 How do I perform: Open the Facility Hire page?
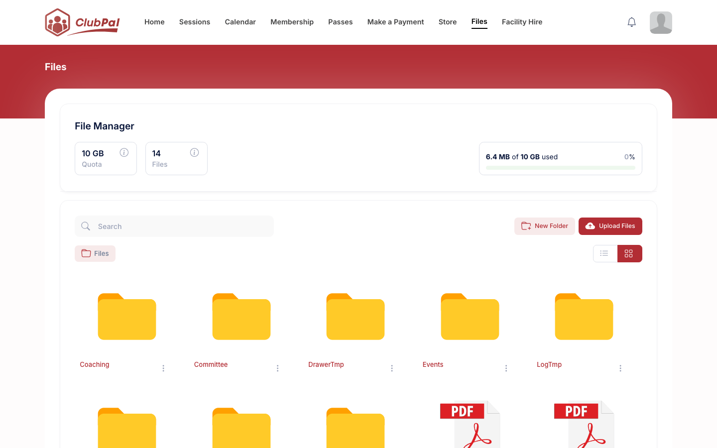click(x=522, y=22)
